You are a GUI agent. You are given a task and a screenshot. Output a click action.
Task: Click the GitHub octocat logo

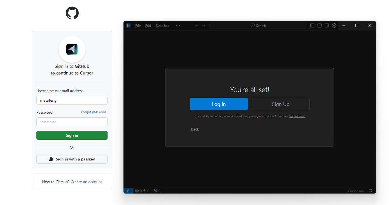click(x=72, y=13)
